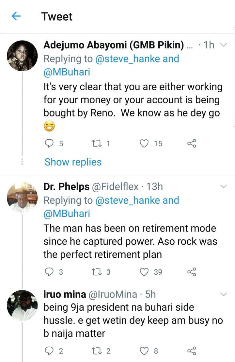Open Adejumo Abayomi's profile picture
The image size is (235, 362).
22,56
